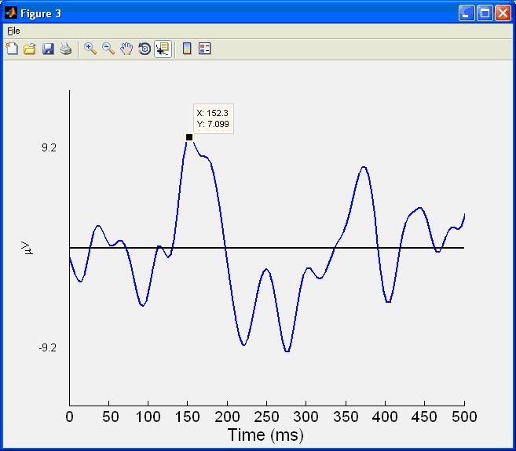
Task: Toggle the Data Cursor tool
Action: tap(163, 49)
